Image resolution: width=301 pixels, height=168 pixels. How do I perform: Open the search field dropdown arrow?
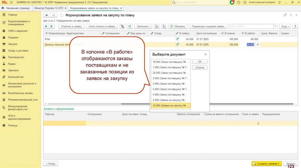(275, 26)
